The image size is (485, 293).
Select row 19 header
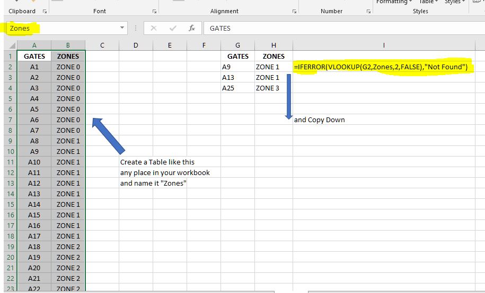tap(10, 246)
